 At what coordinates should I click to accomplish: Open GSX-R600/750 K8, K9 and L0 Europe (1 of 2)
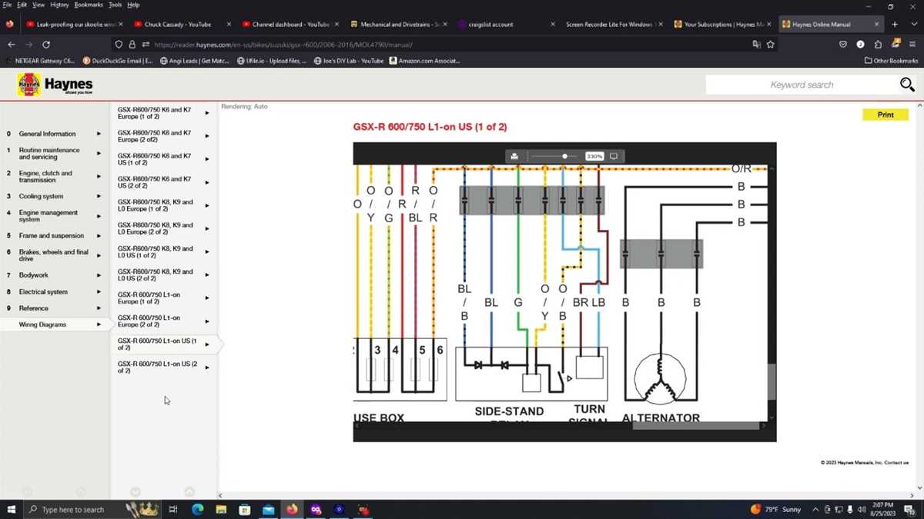click(163, 205)
